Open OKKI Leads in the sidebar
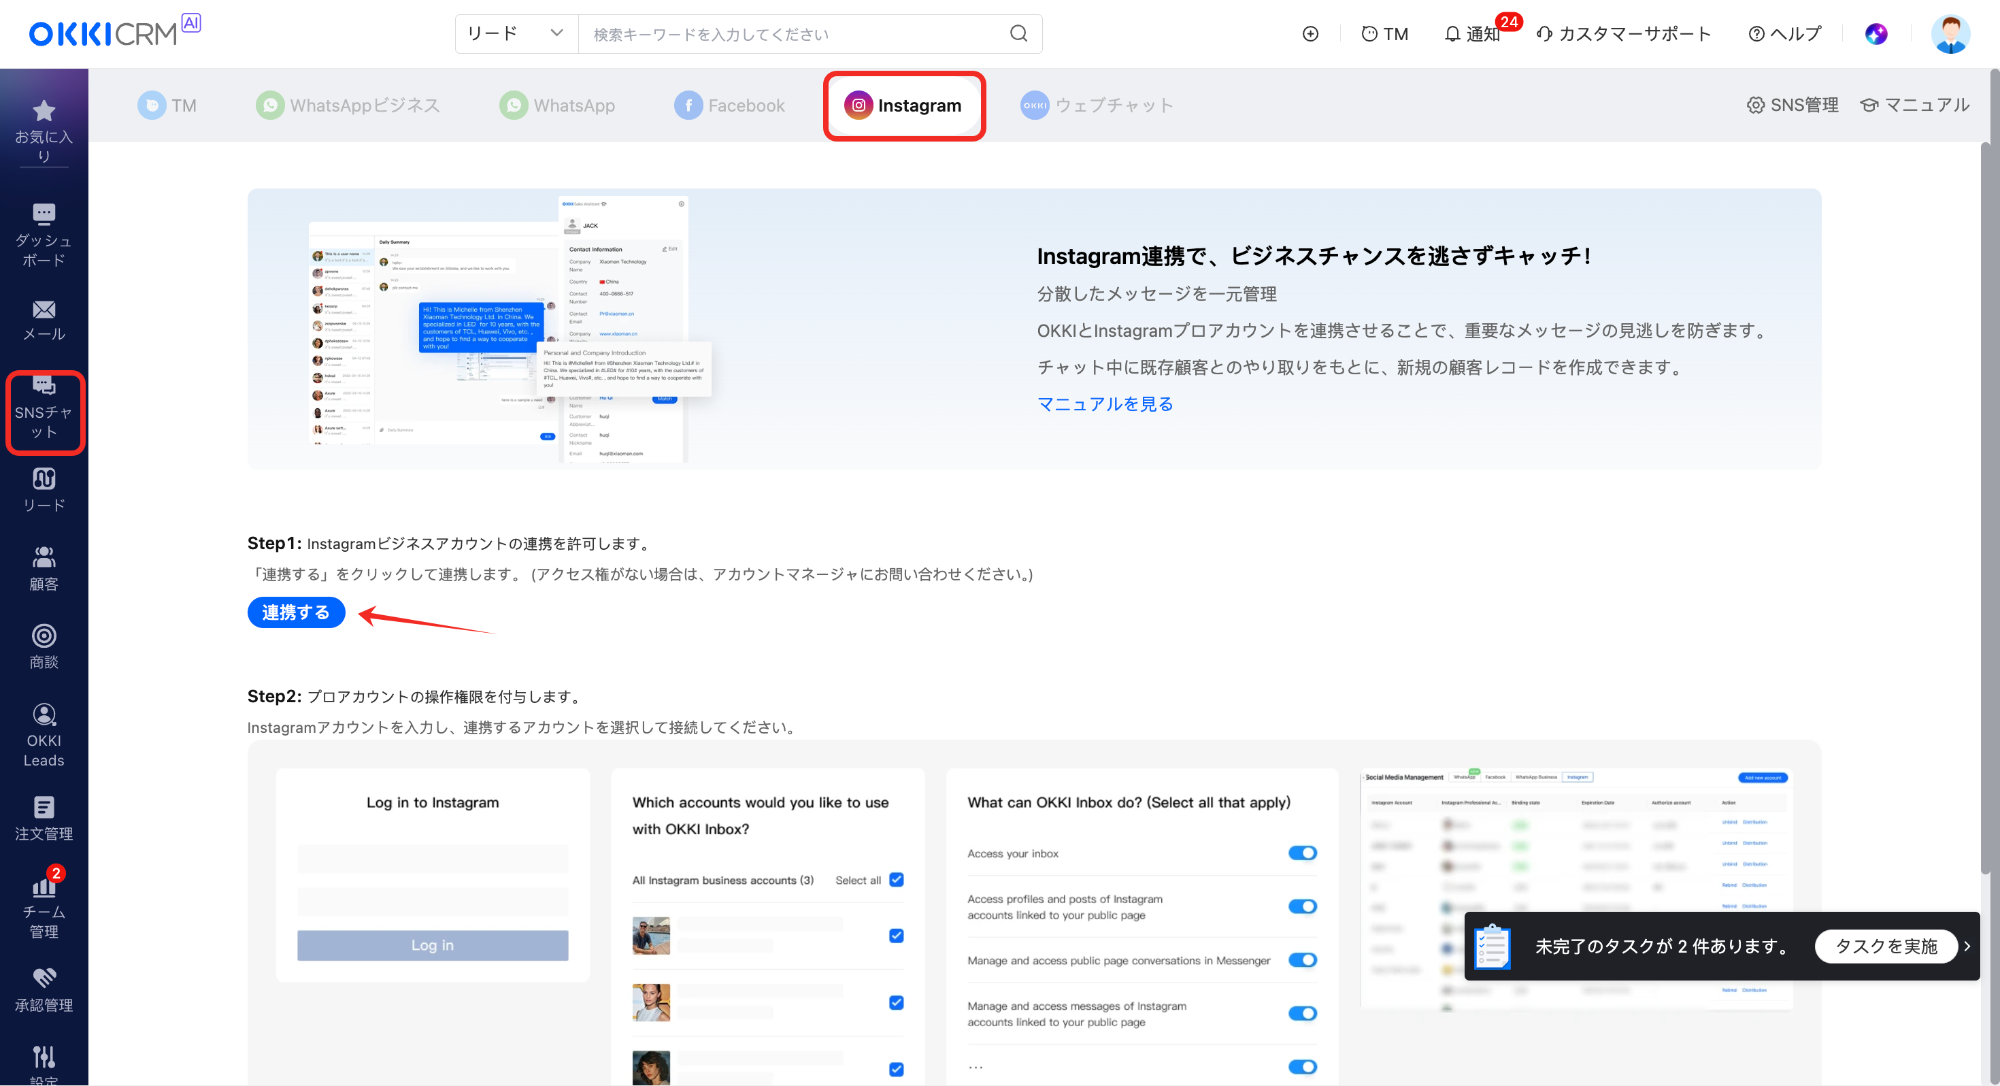 point(44,735)
